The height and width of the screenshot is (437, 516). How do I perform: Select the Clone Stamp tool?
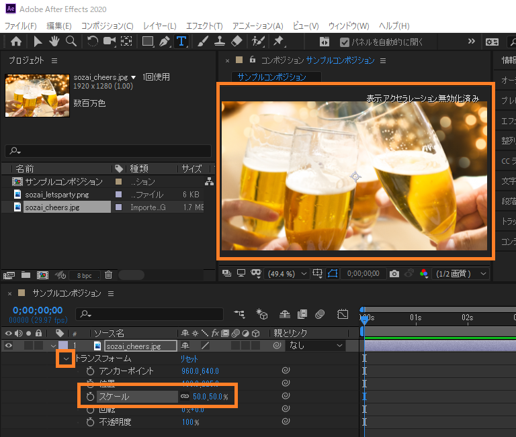[x=220, y=42]
